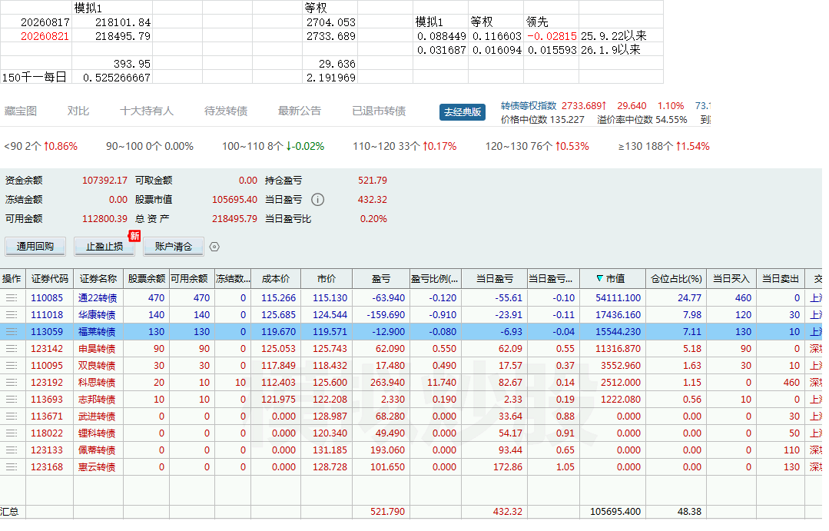Sort by 证券名称 column header
Viewport: 829px width, 531px height.
98,279
